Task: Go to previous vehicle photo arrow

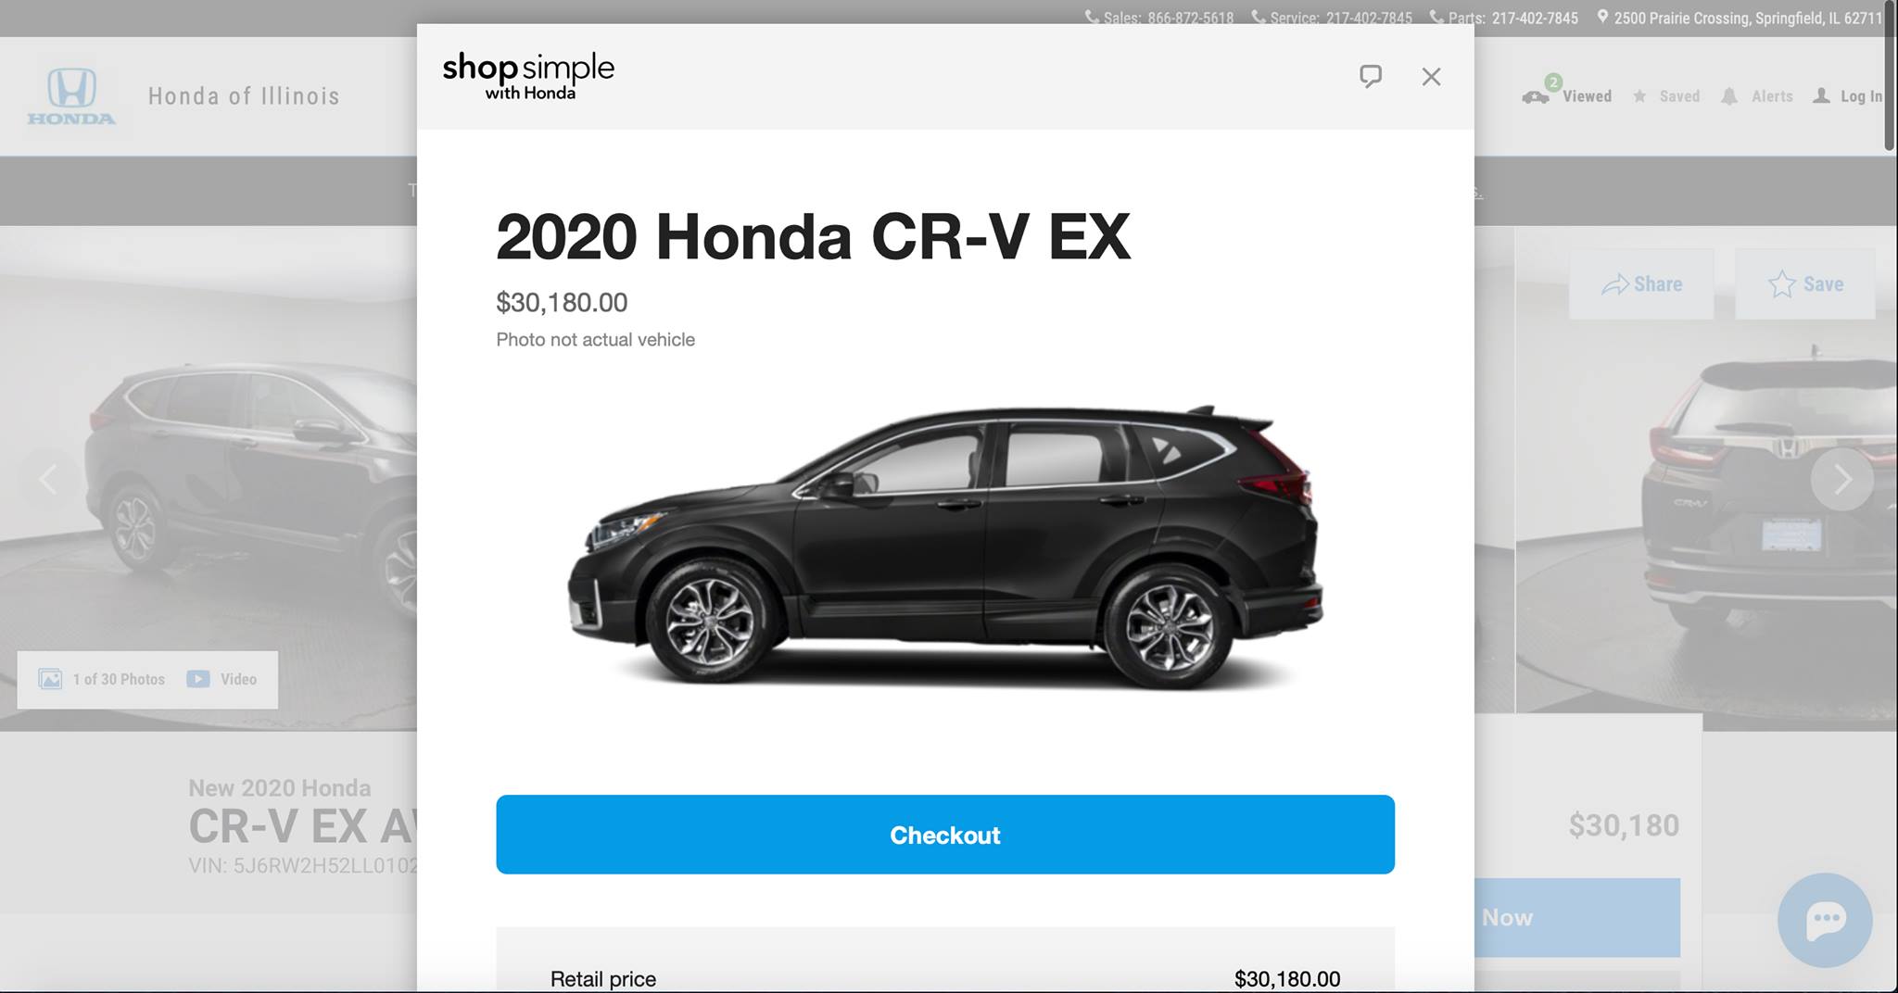Action: tap(48, 479)
